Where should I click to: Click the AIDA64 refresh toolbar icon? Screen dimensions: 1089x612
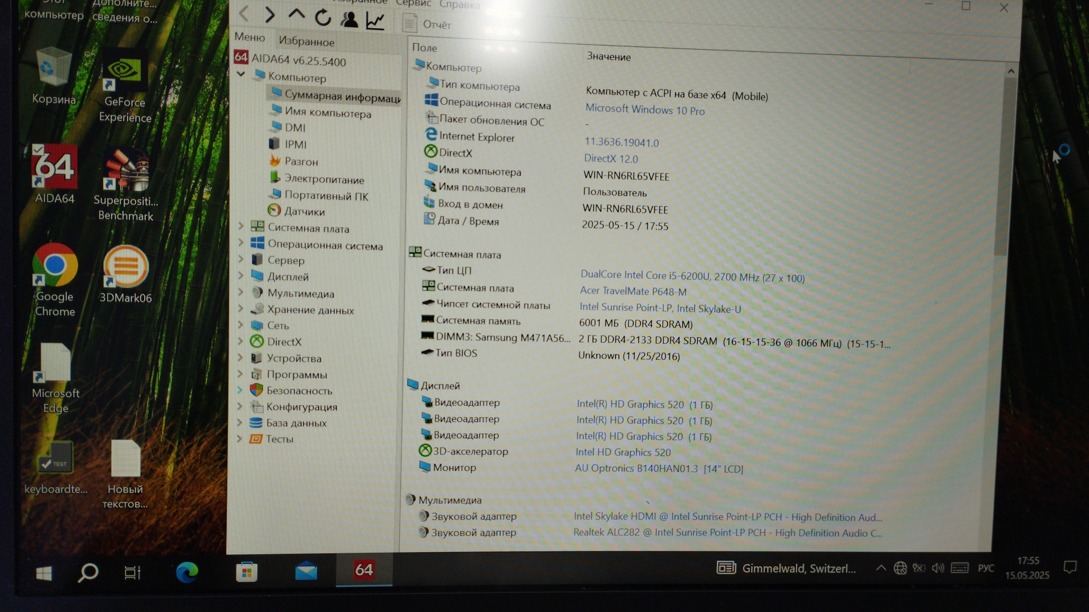point(323,18)
